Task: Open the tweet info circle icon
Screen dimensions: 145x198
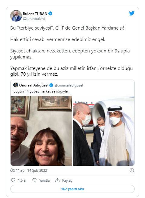Action: [x=132, y=170]
